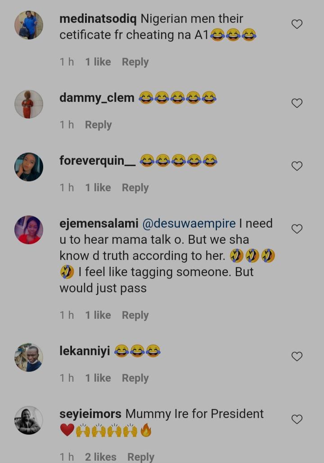
Task: Tap ejemensalami's profile photo
Action: [29, 230]
